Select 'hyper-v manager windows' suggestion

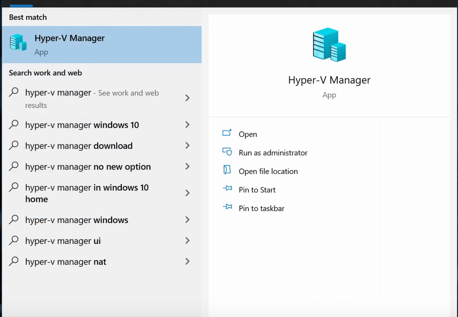tap(102, 220)
